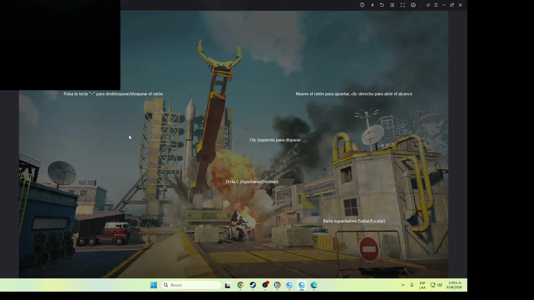The height and width of the screenshot is (300, 534).
Task: Click the Buscar search box on taskbar
Action: pyautogui.click(x=191, y=285)
